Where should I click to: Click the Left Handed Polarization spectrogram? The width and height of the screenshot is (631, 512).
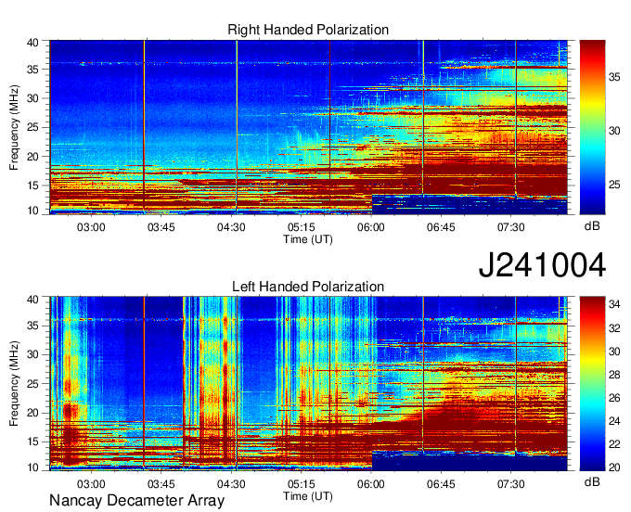tap(308, 384)
